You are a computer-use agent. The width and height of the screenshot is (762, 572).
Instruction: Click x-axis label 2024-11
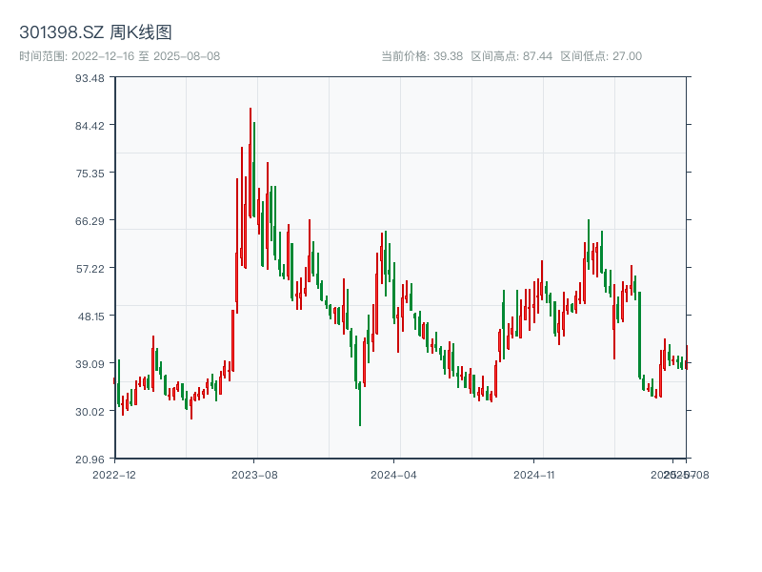point(533,475)
